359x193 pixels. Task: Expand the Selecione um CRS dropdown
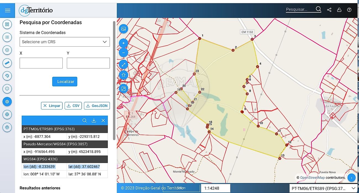[x=65, y=42]
